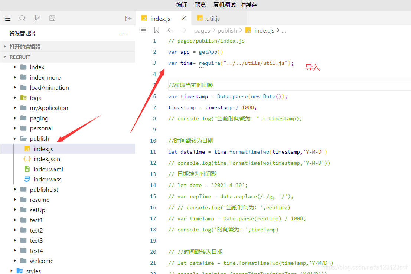Open the save/layout panel icon
This screenshot has width=411, height=274.
pos(52,18)
